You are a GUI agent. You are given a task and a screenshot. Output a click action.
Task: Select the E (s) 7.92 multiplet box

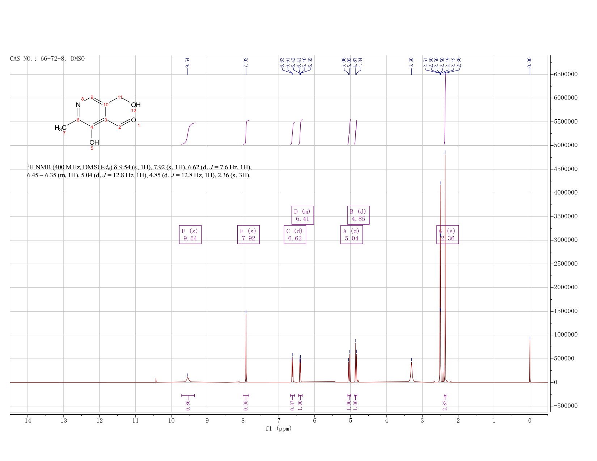tap(249, 235)
